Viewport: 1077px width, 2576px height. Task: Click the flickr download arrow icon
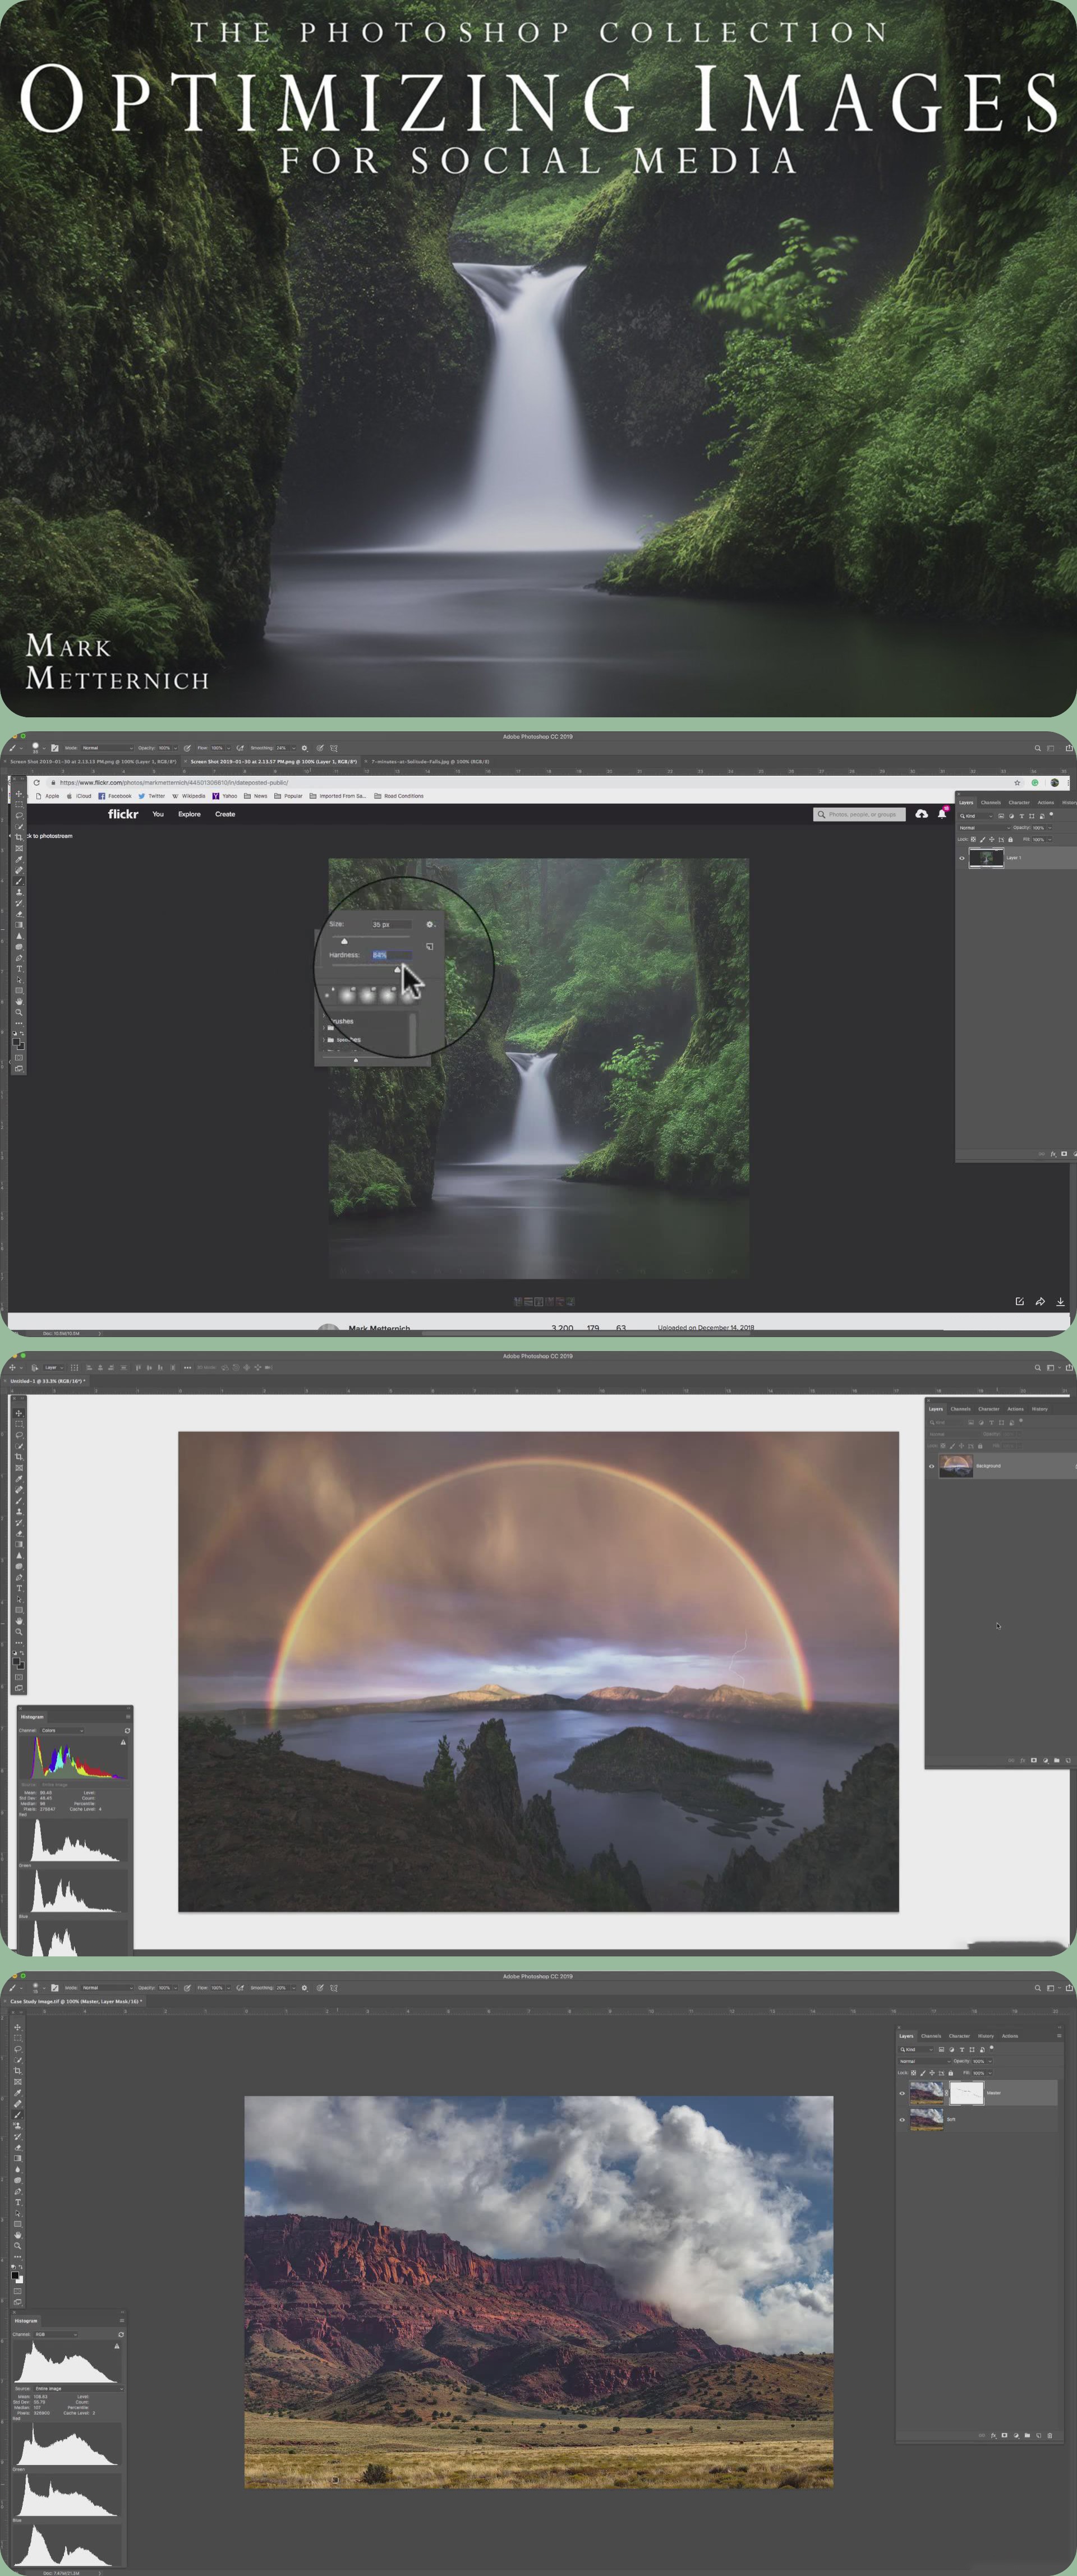(x=1060, y=1301)
